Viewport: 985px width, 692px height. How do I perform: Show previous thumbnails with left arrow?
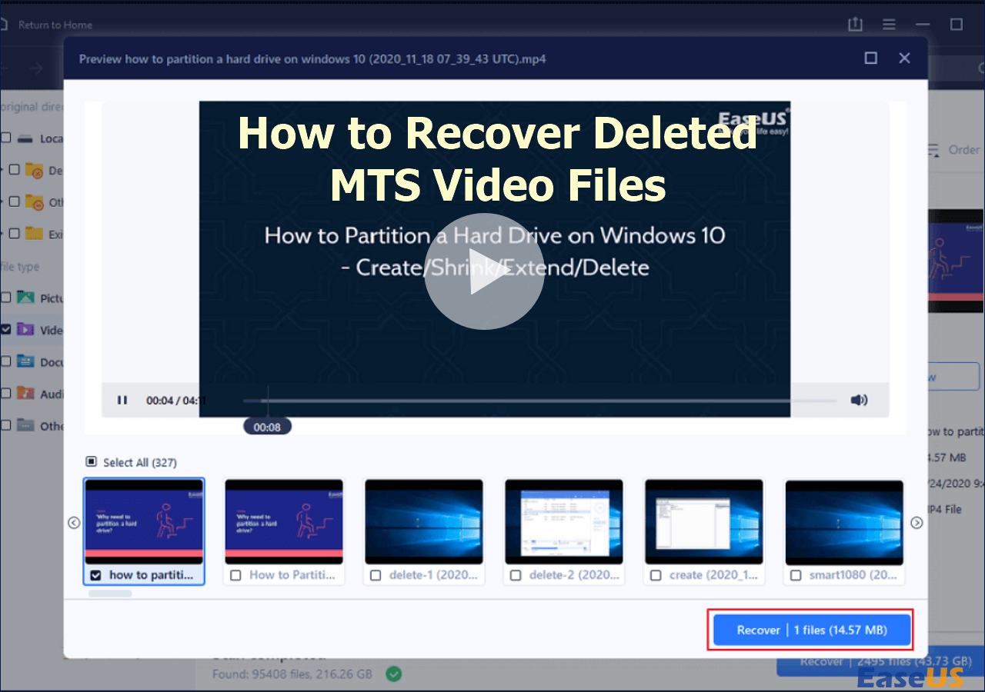(x=74, y=523)
